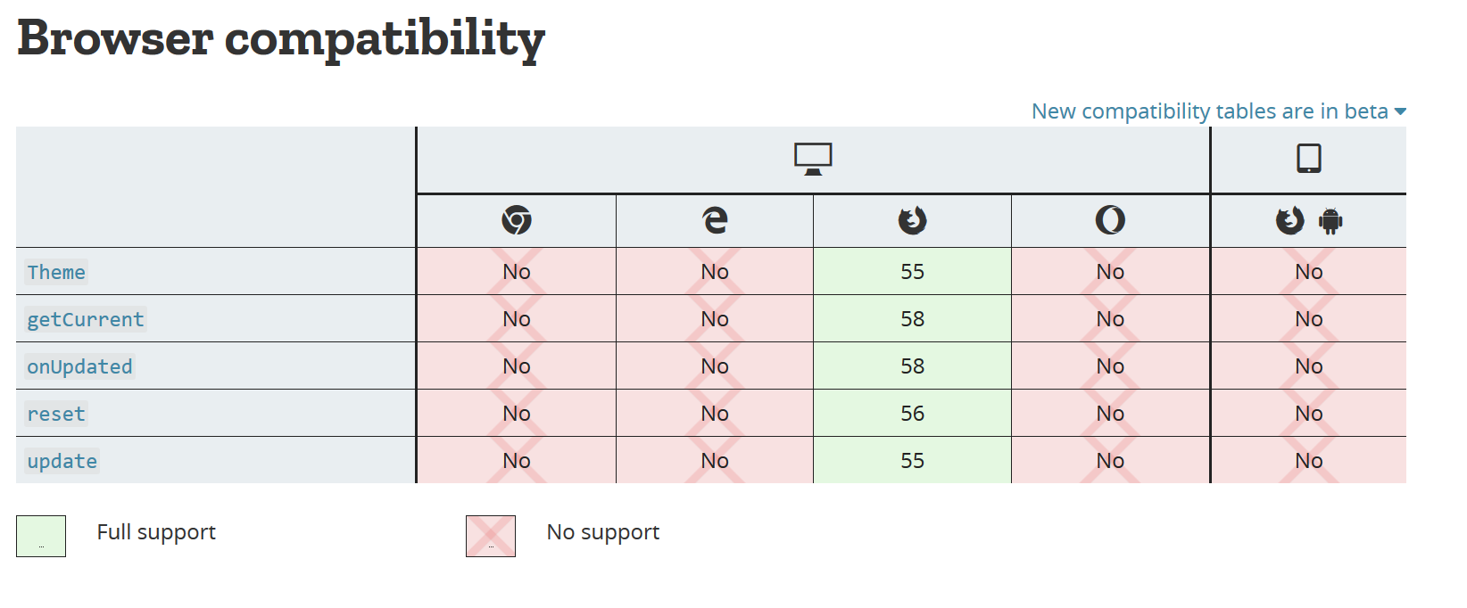Click Firefox version 56 cell for reset
The height and width of the screenshot is (608, 1467).
(x=912, y=414)
